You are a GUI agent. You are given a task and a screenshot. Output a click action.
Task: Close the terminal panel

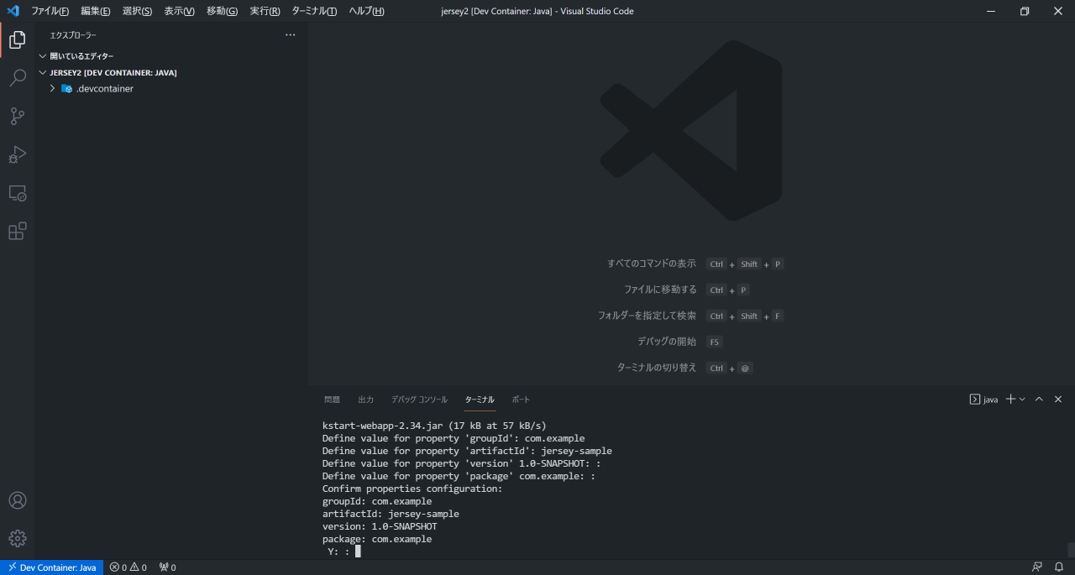coord(1058,400)
